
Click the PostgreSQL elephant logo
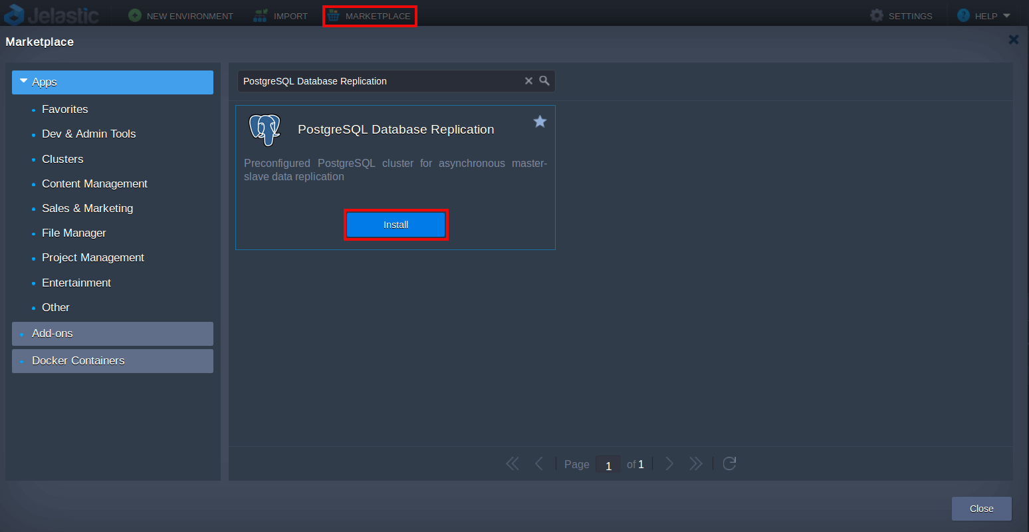click(265, 130)
